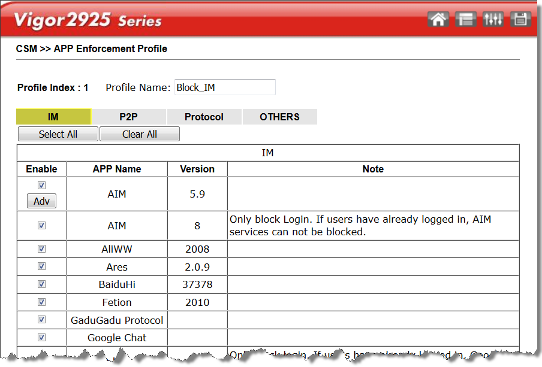Screen dimensions: 542x367
Task: Toggle the BaiduHi checkbox
Action: point(41,284)
